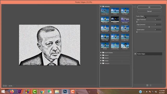167x94 pixels.
Task: Choose the Smudge Stick filter
Action: pos(125,37)
